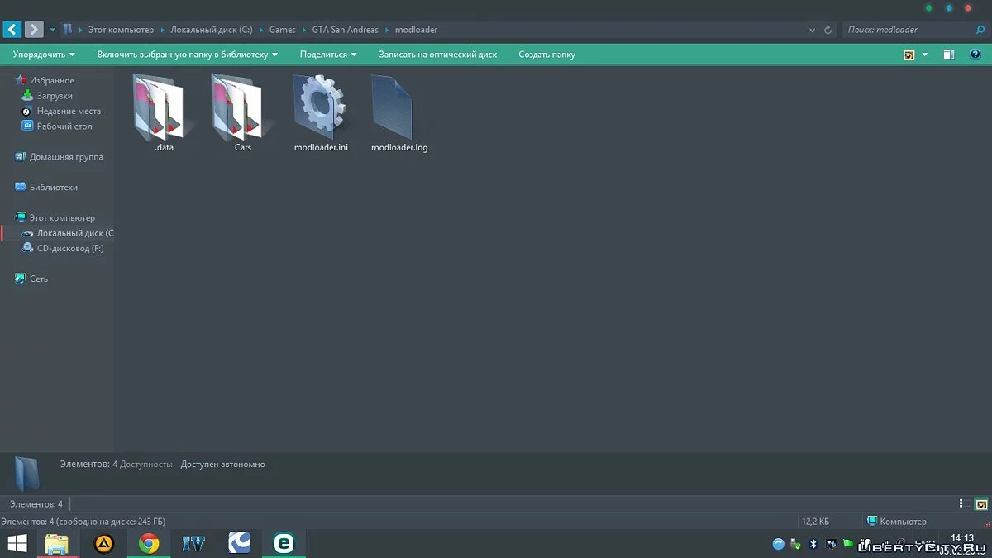Screen dimensions: 992x558
Task: Open File Explorer on the taskbar
Action: [x=56, y=543]
